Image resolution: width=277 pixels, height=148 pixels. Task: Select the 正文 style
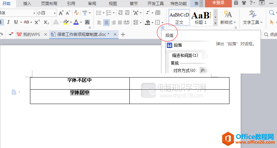179,17
